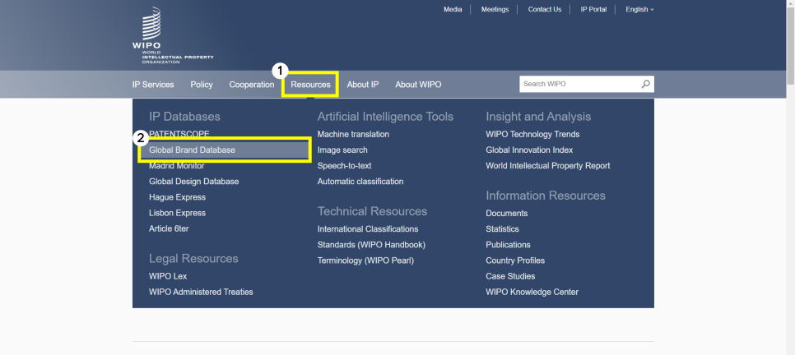
Task: Go to Lisbon Express
Action: (x=178, y=213)
